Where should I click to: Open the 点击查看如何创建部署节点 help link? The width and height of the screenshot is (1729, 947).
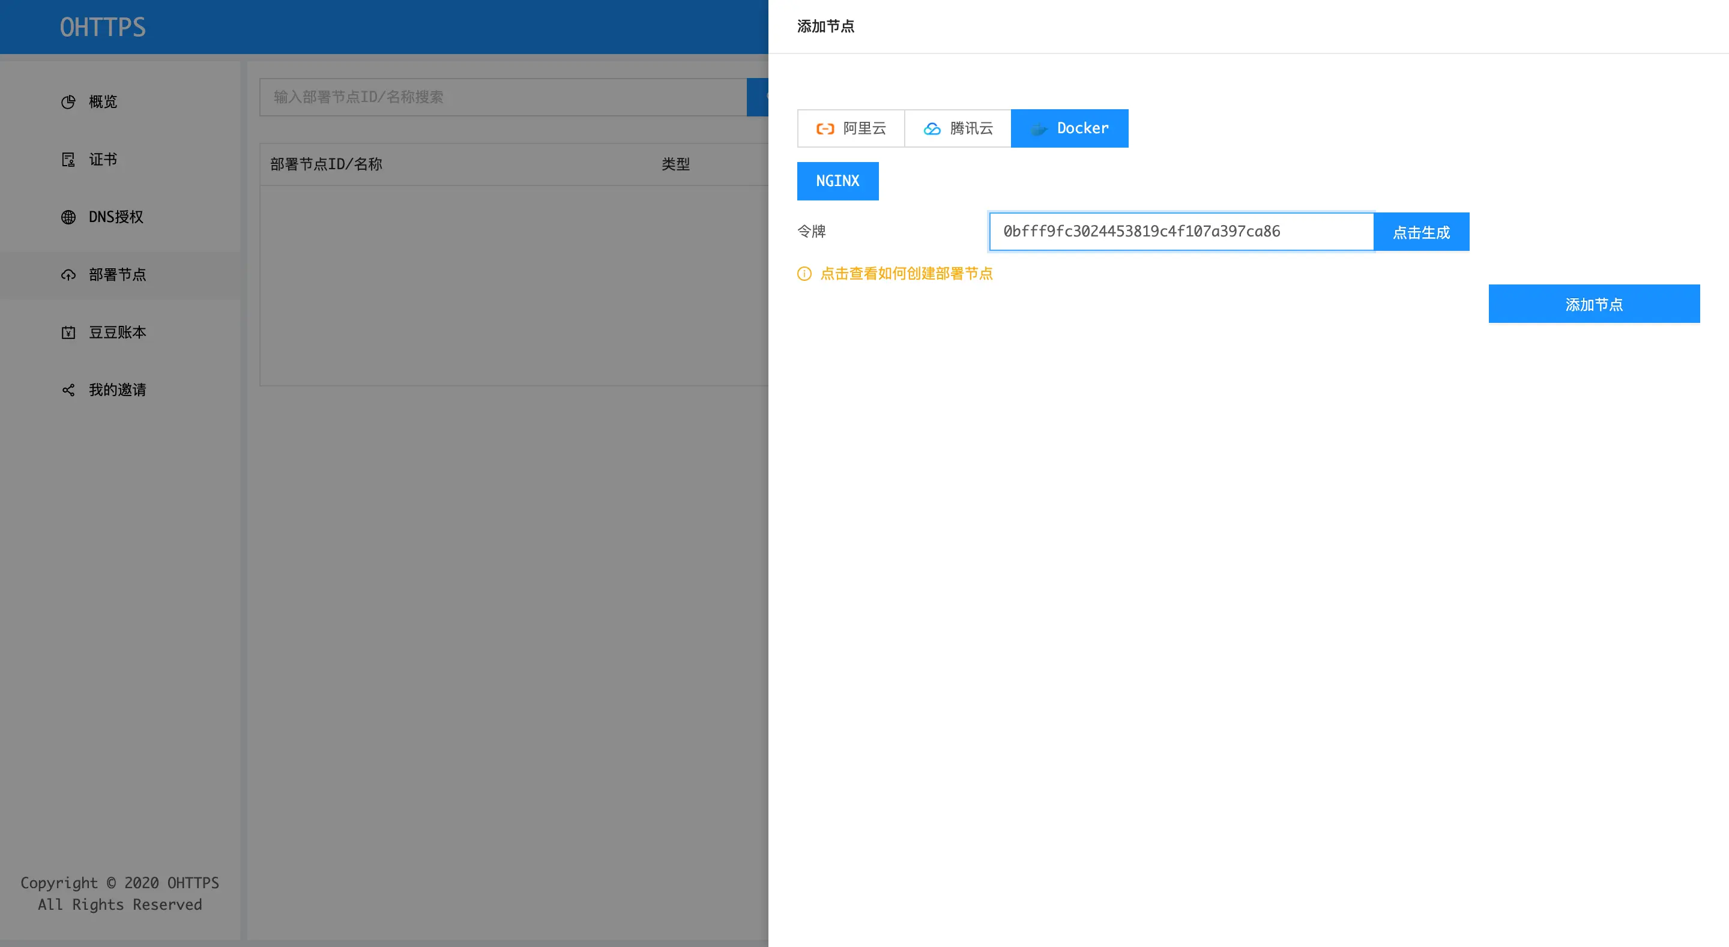point(906,274)
